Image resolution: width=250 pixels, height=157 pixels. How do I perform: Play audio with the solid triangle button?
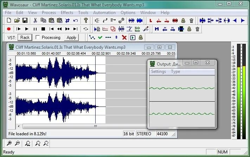point(27,29)
